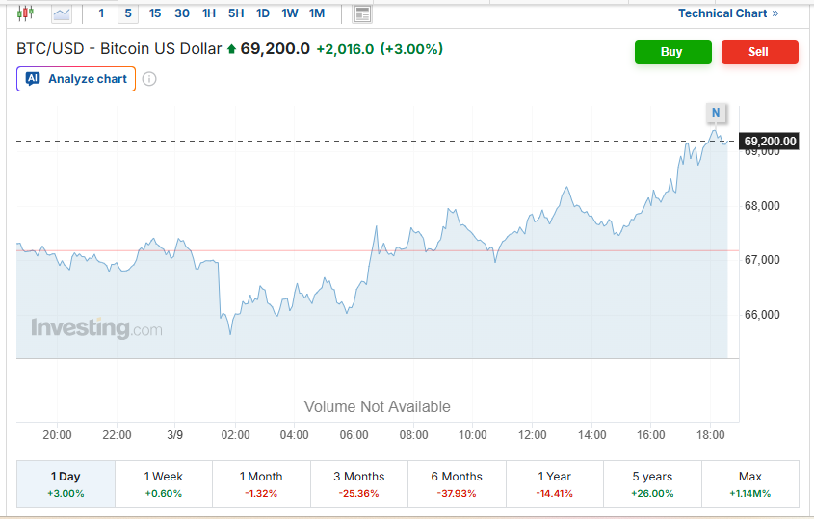Switch to candlestick chart type
The height and width of the screenshot is (519, 814).
pos(26,13)
